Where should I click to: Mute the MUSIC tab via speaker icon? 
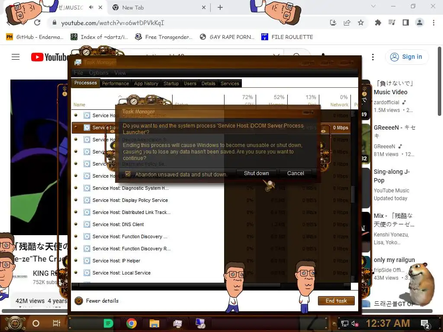coord(91,7)
